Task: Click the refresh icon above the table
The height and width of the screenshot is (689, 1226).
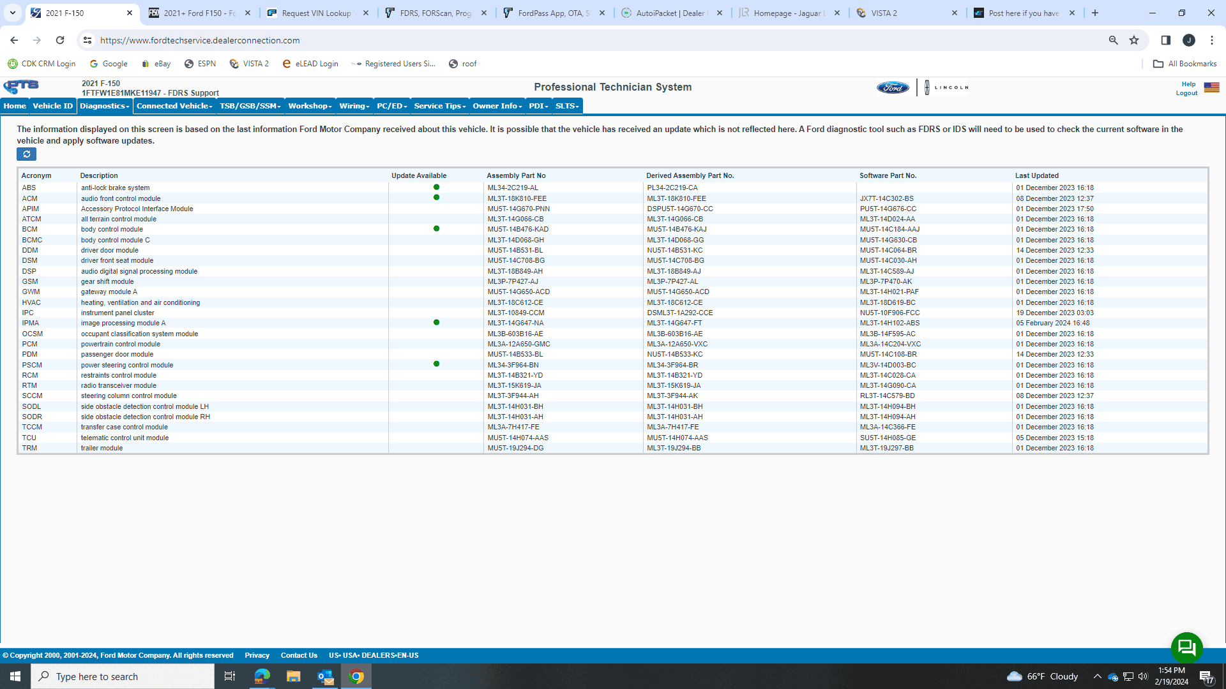Action: pos(26,154)
